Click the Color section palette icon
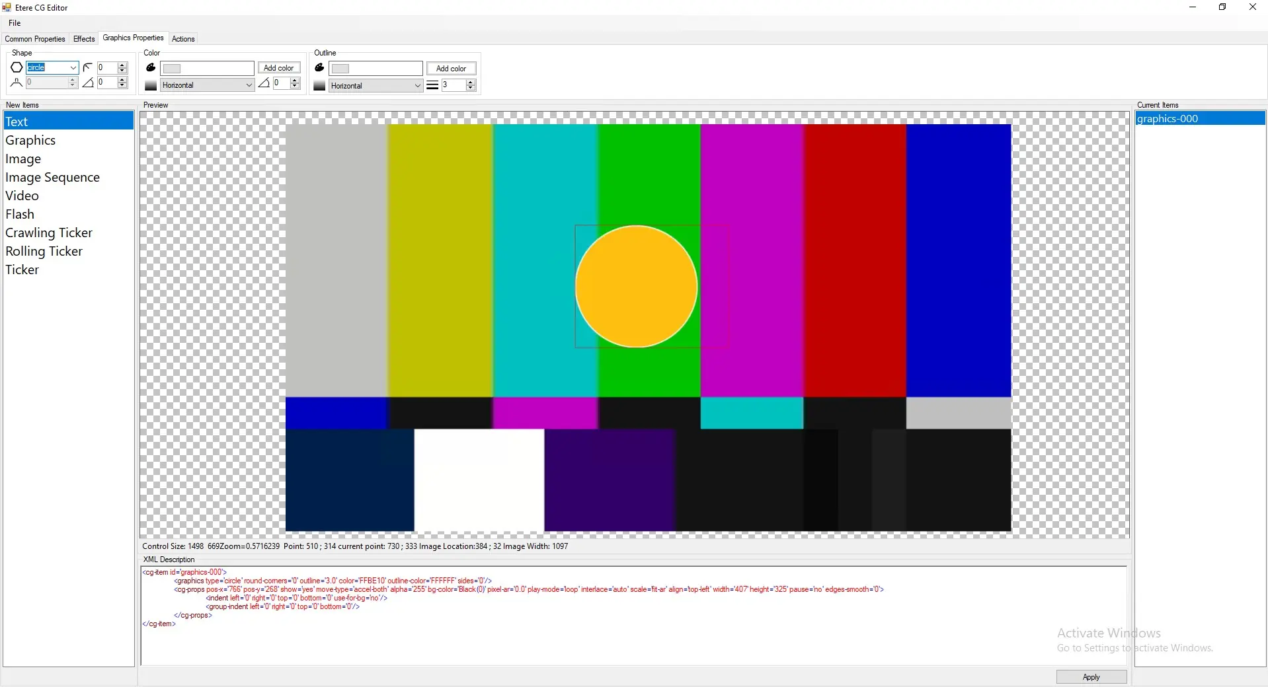 tap(151, 68)
